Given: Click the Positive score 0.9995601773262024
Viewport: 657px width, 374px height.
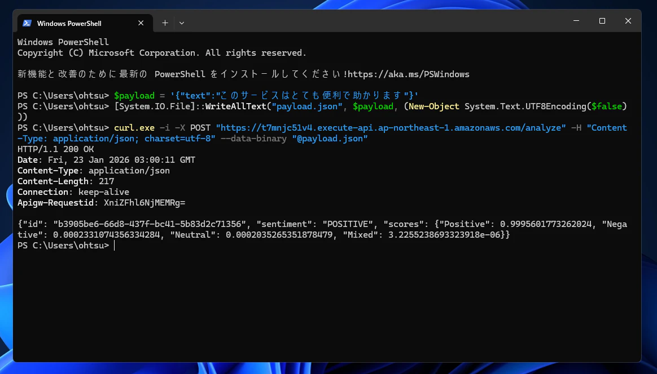Looking at the screenshot, I should [x=546, y=224].
